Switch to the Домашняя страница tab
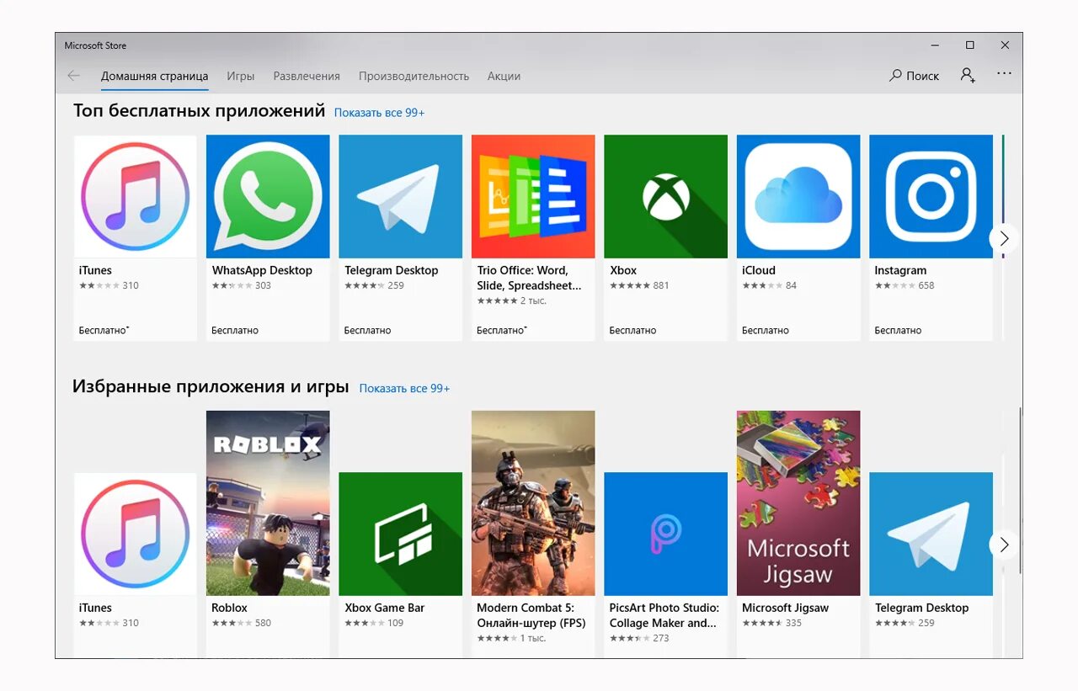This screenshot has width=1078, height=691. pos(154,76)
